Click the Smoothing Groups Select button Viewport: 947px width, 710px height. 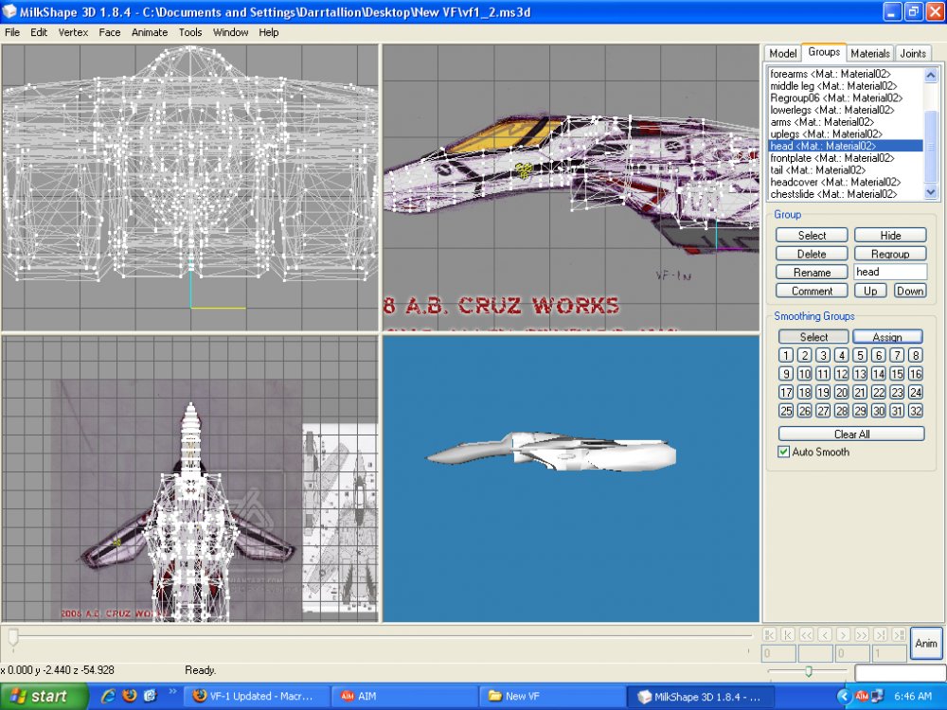(813, 337)
